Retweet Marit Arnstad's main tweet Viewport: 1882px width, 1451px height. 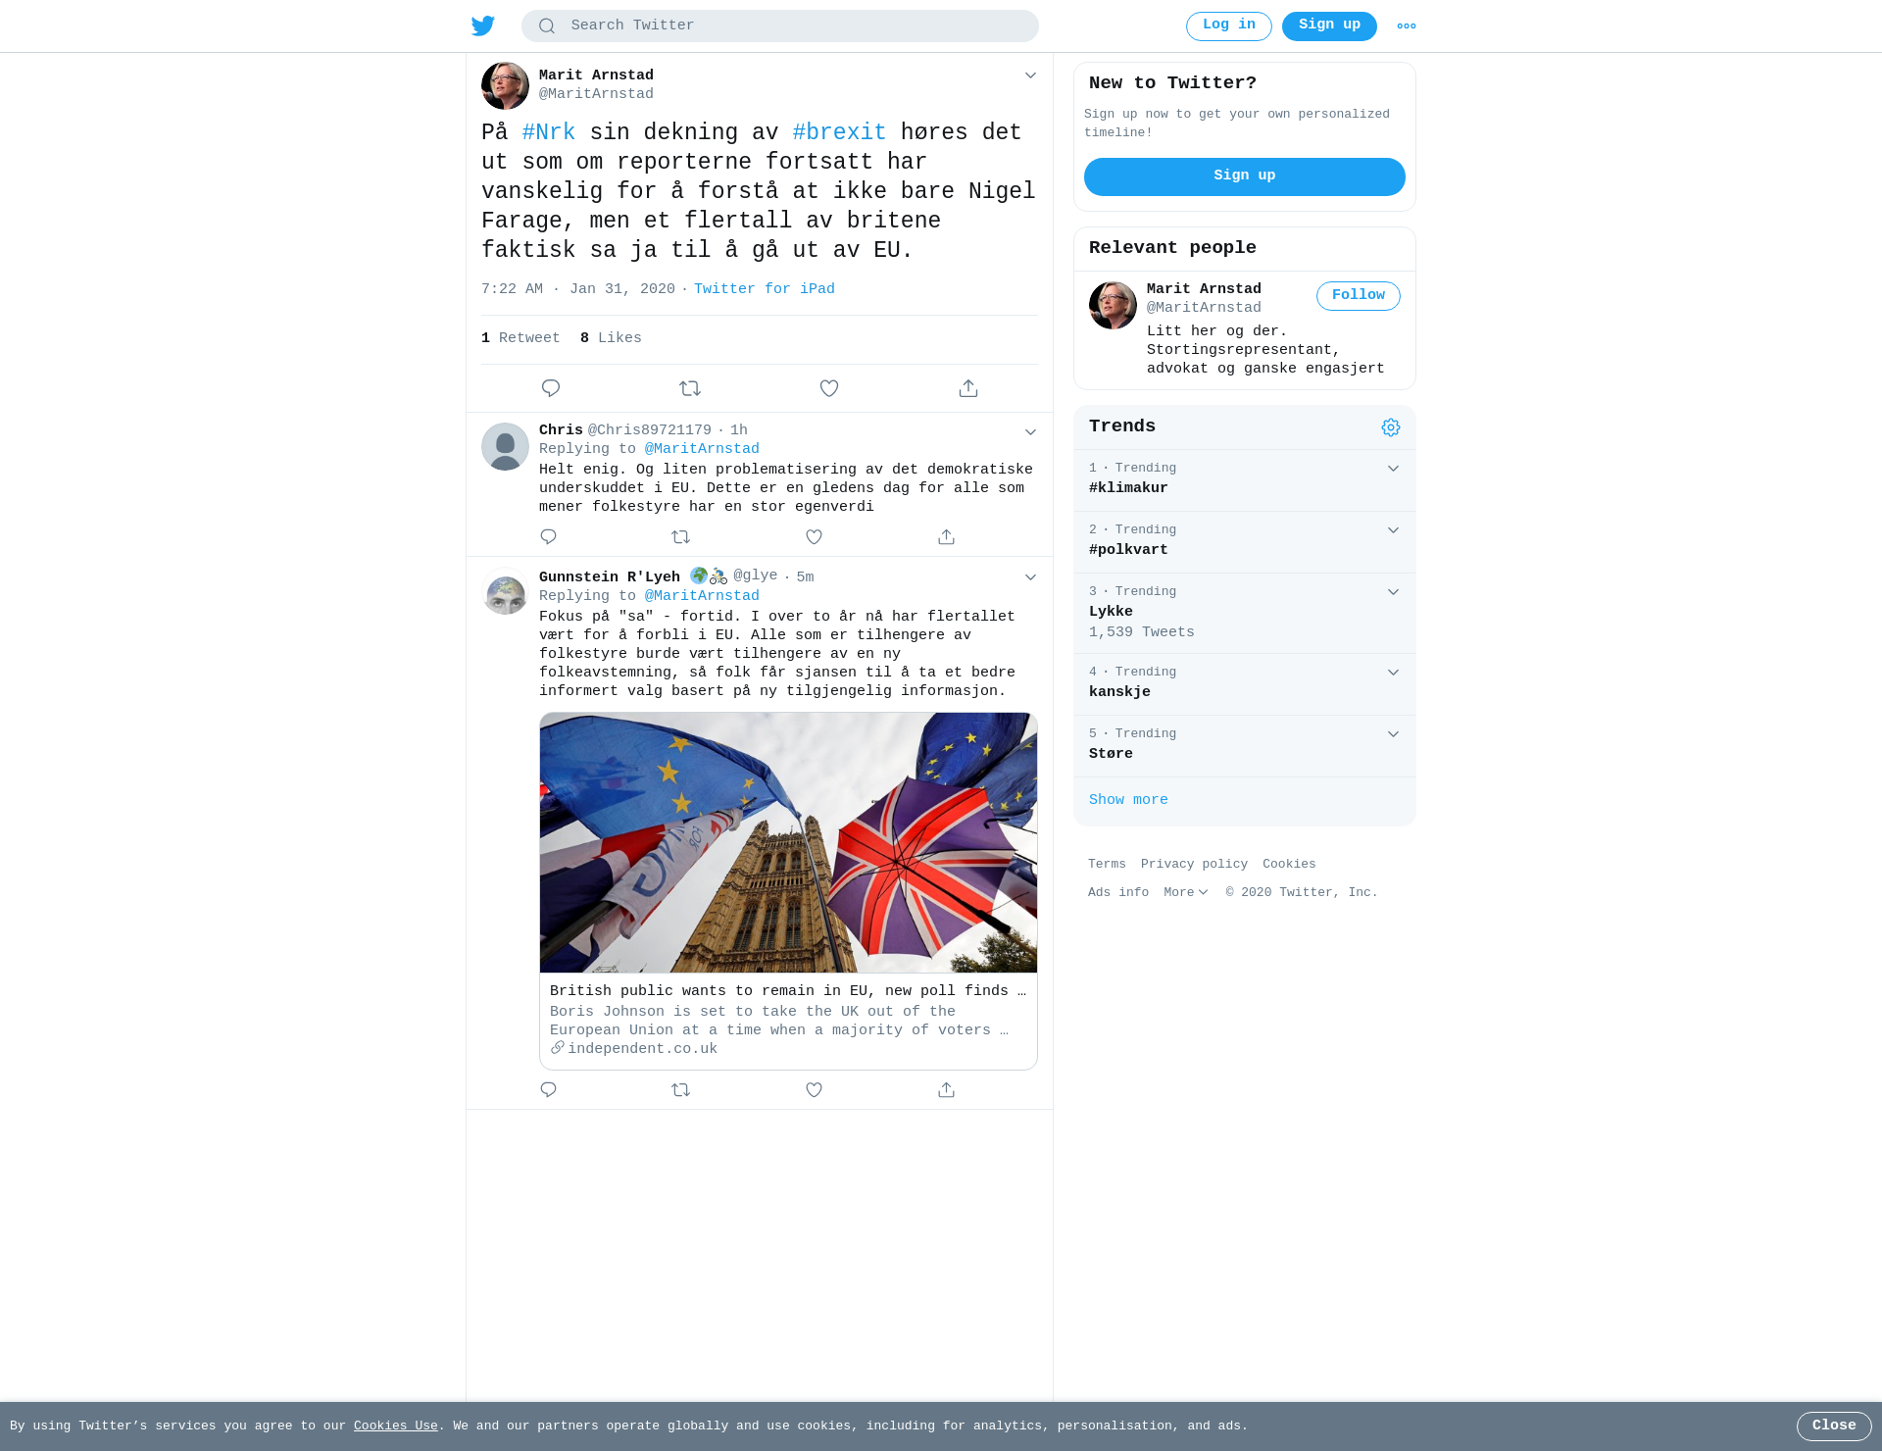tap(690, 388)
